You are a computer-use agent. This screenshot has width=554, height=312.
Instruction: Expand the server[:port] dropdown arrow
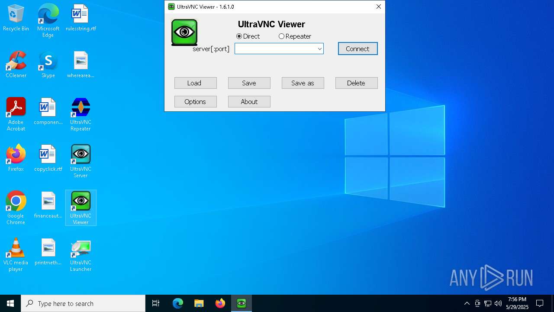[x=319, y=49]
